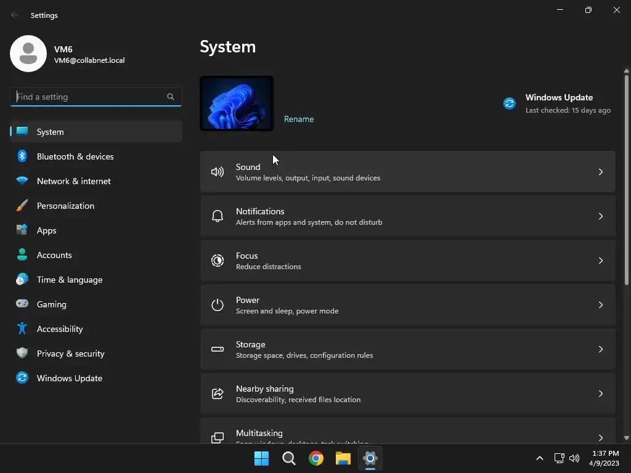Screen dimensions: 631x473
Task: Click the volume icon in the system tray
Action: (574, 458)
